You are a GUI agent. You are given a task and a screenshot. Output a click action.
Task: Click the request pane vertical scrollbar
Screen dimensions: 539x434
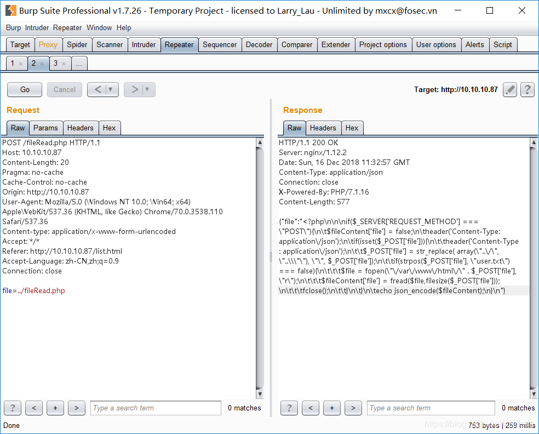click(x=260, y=269)
